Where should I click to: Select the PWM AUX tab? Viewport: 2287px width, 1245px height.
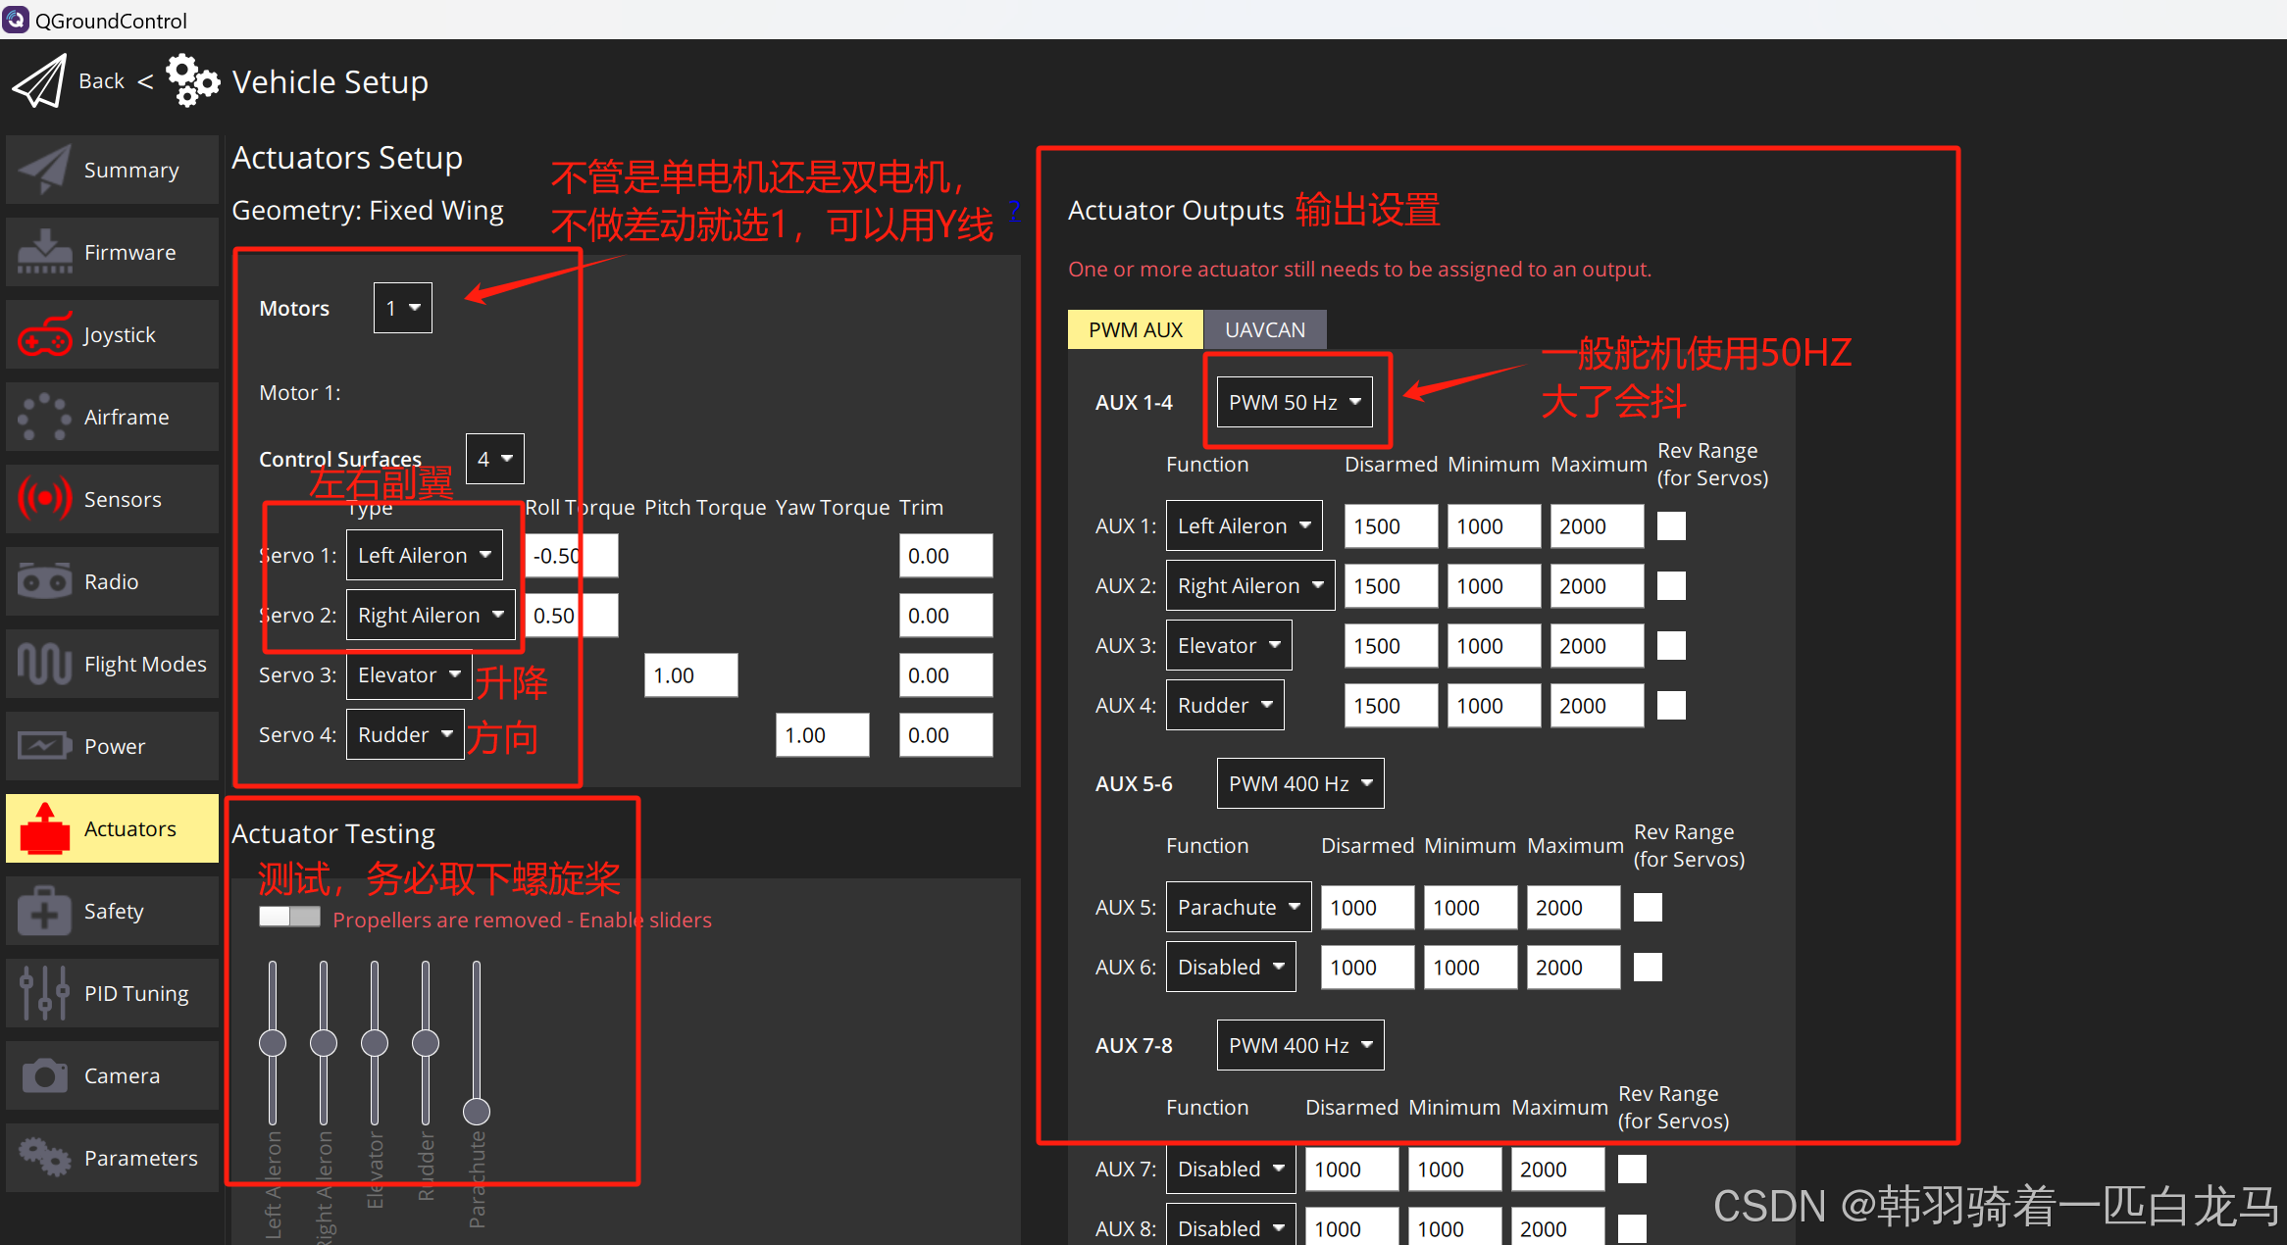click(1135, 330)
